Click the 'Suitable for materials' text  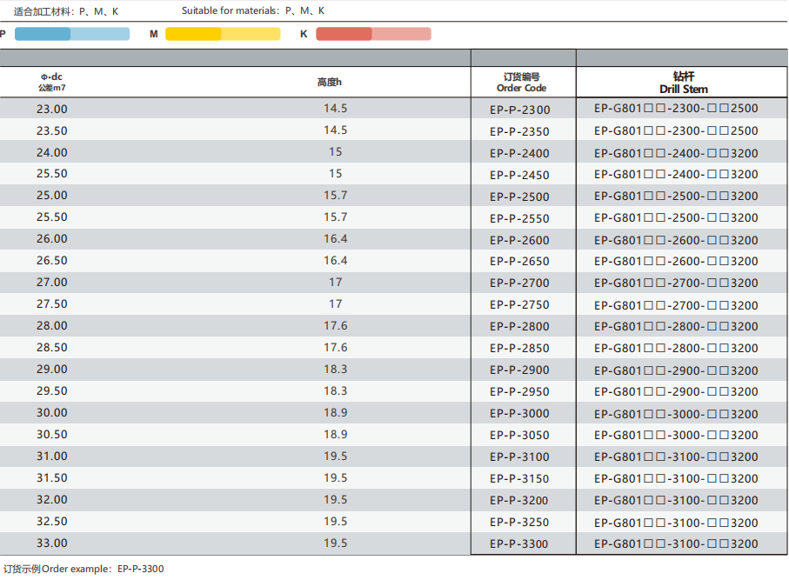pyautogui.click(x=253, y=10)
